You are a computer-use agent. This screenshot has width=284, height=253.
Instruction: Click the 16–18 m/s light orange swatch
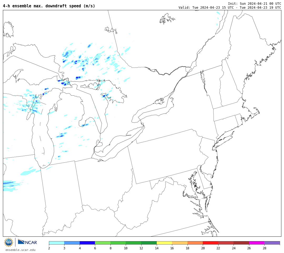pos(180,243)
